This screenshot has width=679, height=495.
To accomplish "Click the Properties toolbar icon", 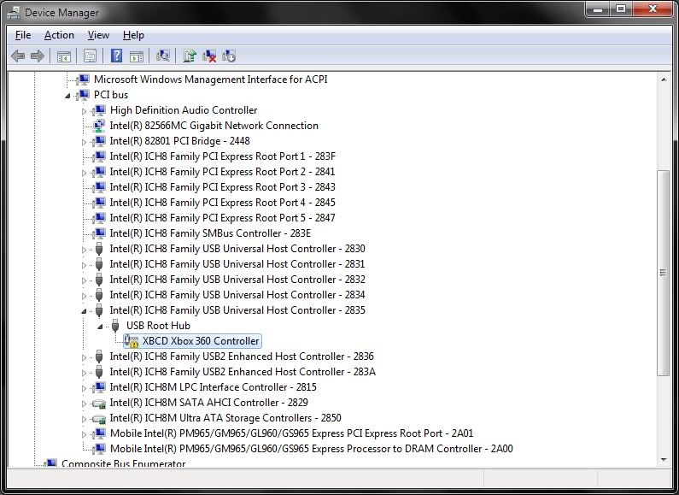I will tap(90, 56).
